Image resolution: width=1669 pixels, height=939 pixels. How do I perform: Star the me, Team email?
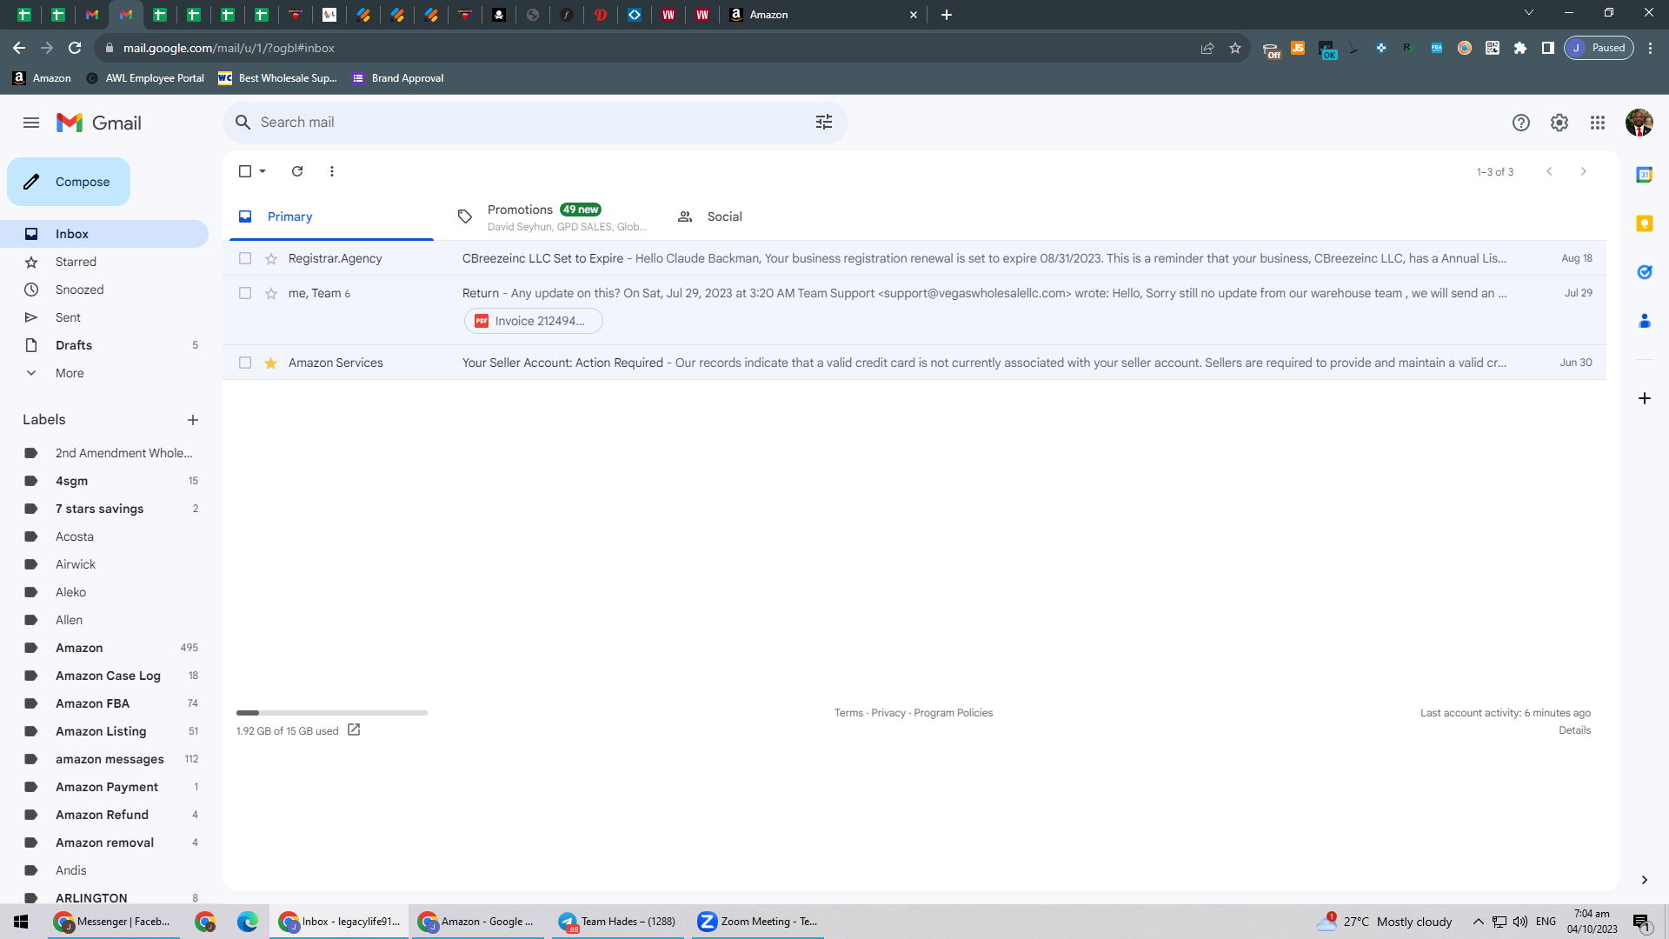point(271,293)
